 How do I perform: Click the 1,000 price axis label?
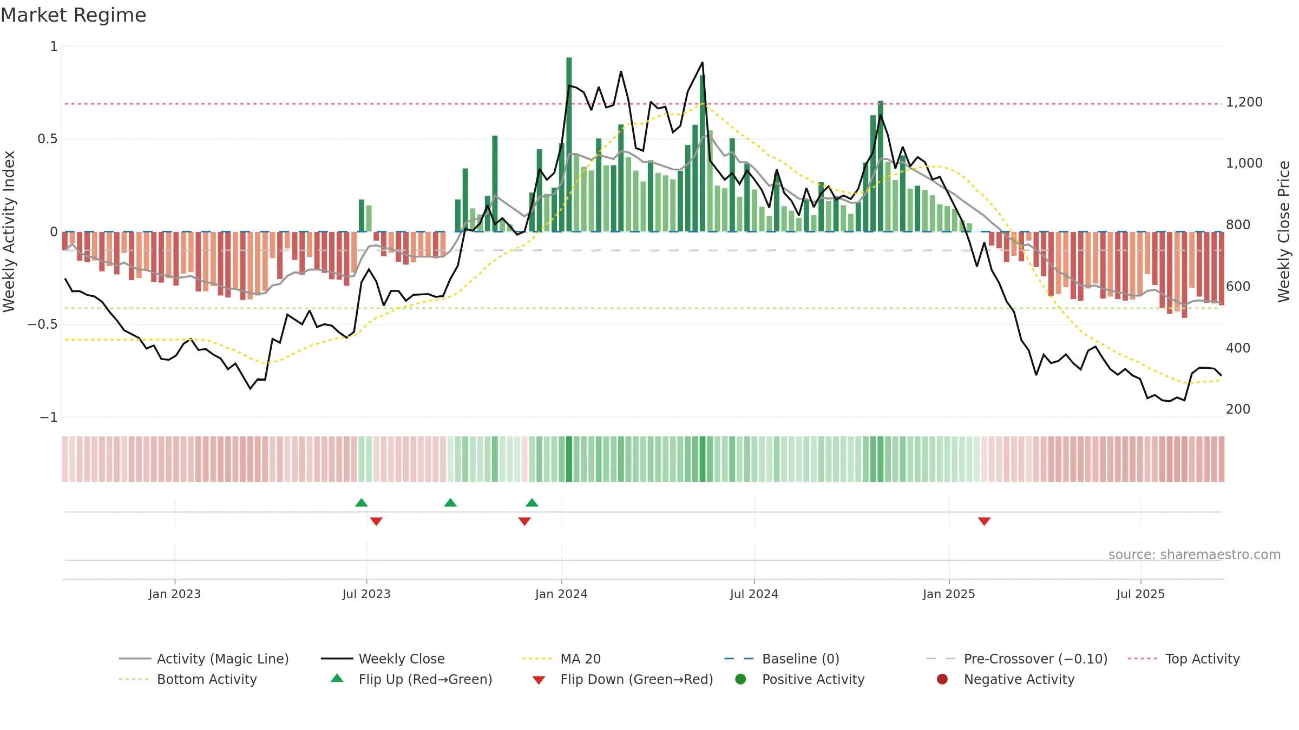1244,163
